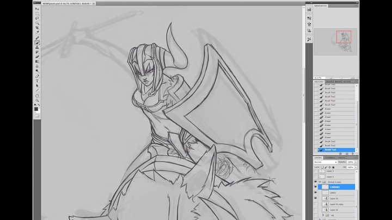Toggle lock image pixels brush icon
The width and height of the screenshot is (392, 220).
(326, 167)
